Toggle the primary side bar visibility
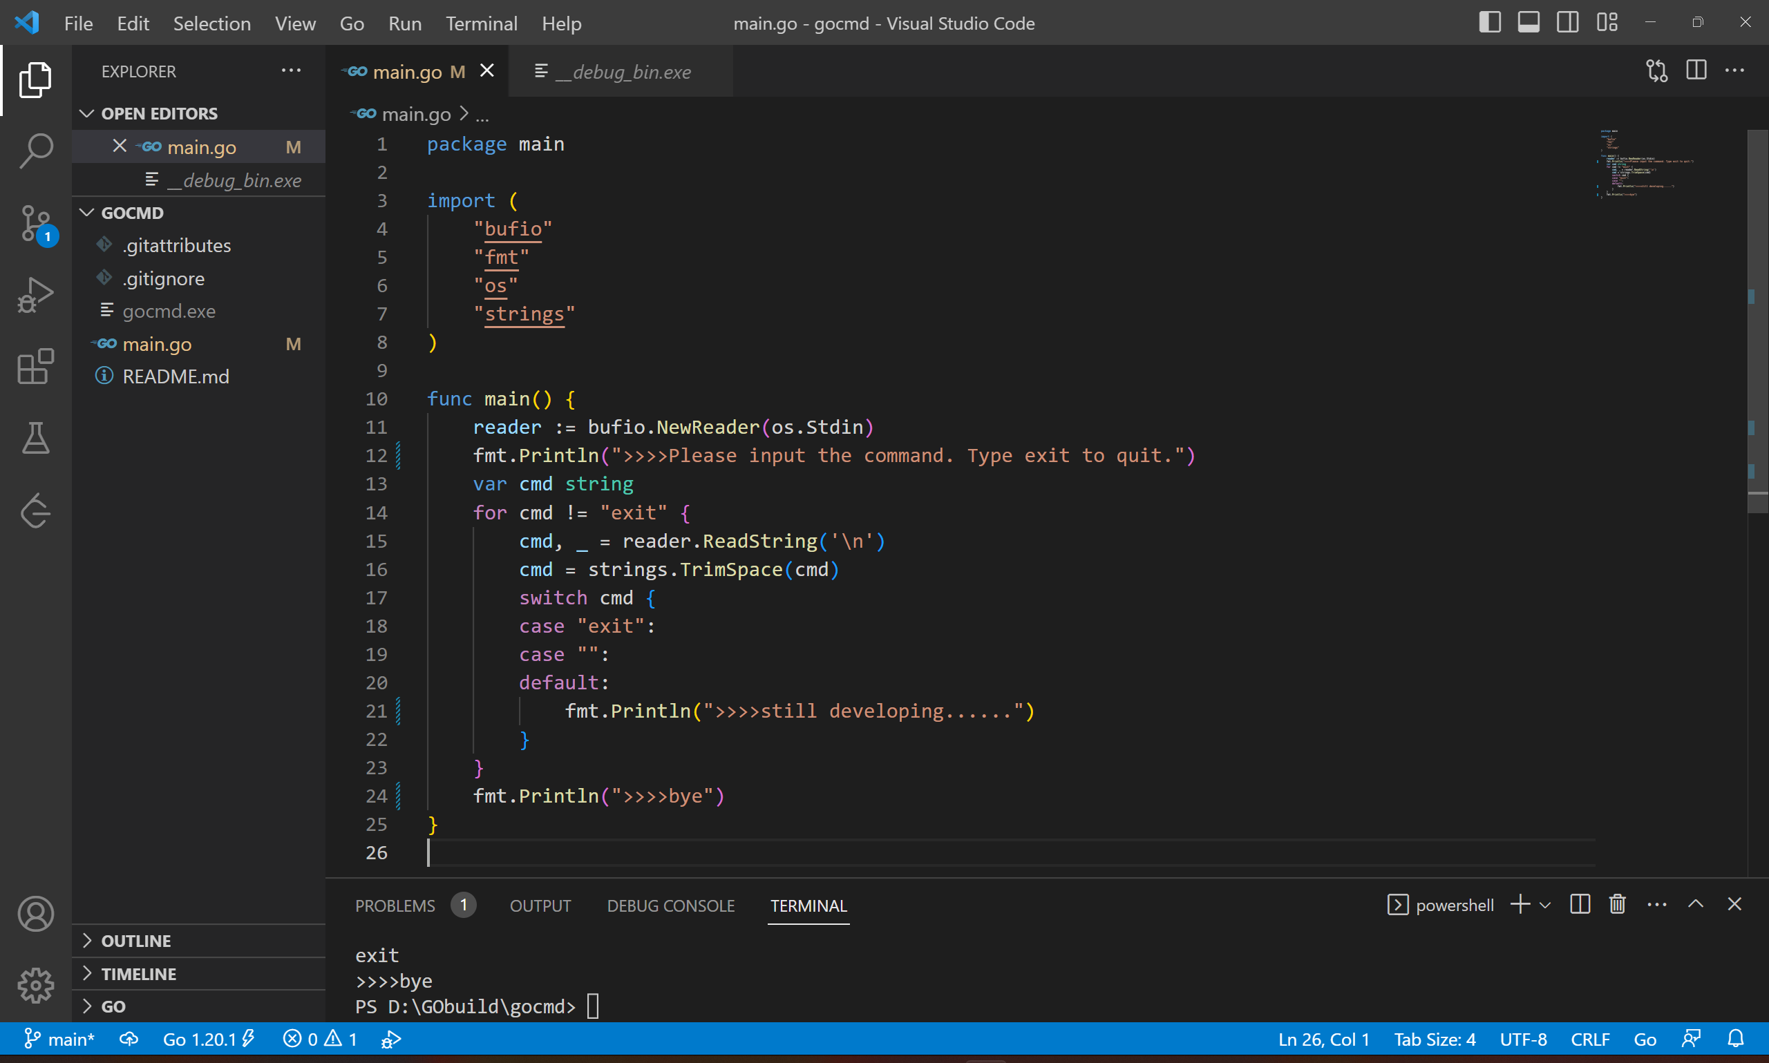This screenshot has width=1769, height=1063. point(1490,22)
